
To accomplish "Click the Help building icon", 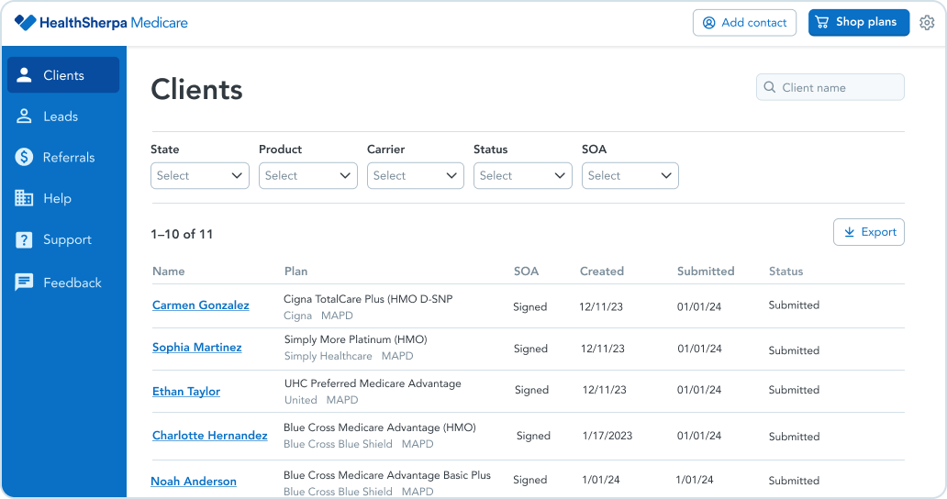I will [24, 198].
